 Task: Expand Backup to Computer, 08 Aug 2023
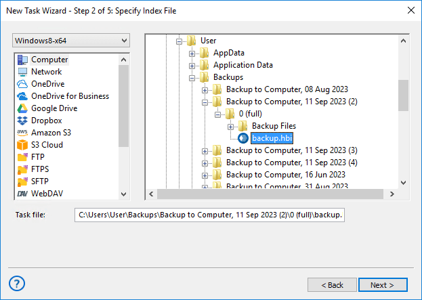[x=205, y=90]
